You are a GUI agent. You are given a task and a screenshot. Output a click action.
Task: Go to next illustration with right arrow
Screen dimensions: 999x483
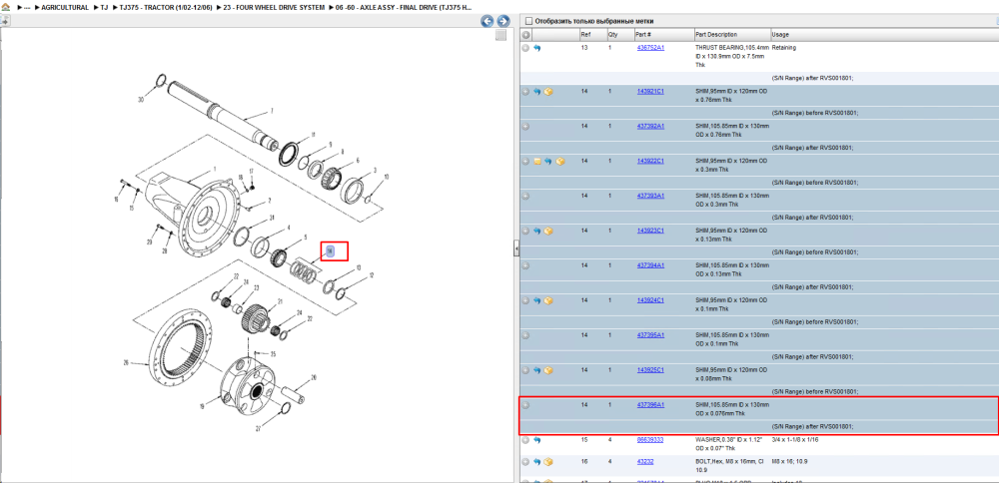click(x=502, y=21)
